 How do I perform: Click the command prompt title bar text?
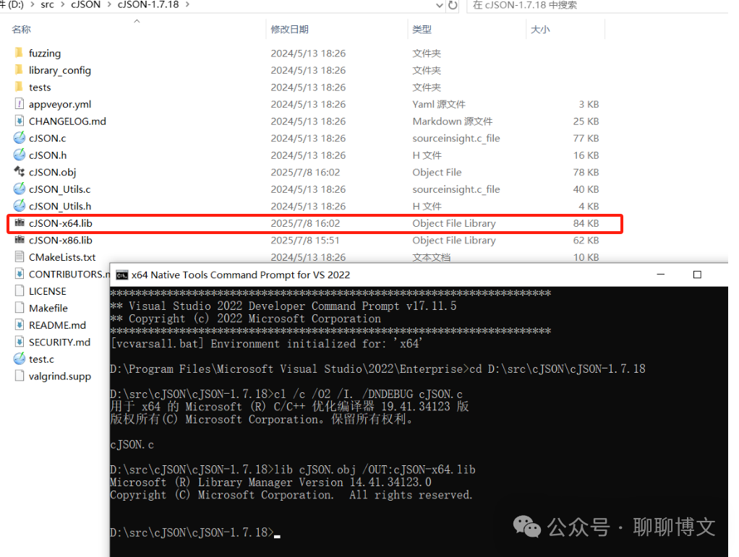240,275
